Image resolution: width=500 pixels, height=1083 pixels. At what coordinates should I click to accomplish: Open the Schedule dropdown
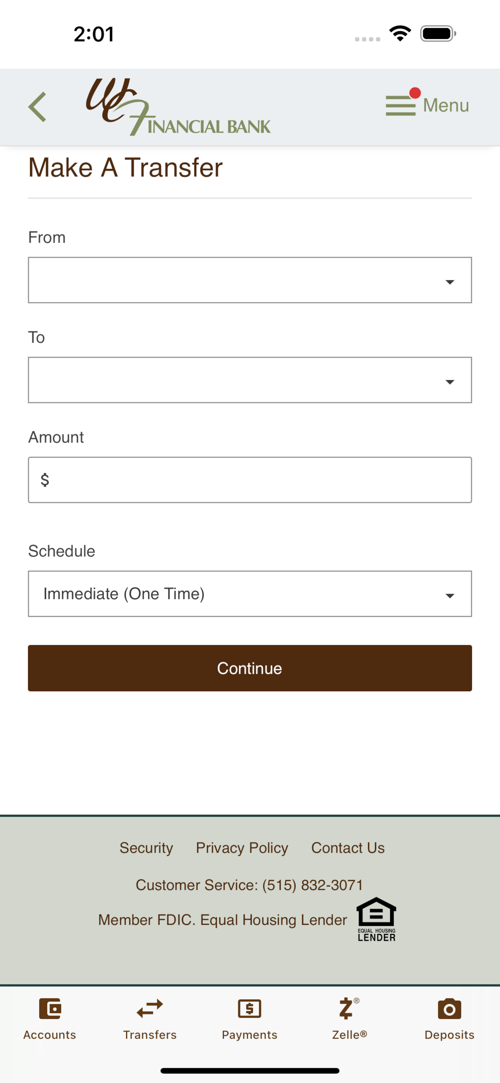point(250,594)
